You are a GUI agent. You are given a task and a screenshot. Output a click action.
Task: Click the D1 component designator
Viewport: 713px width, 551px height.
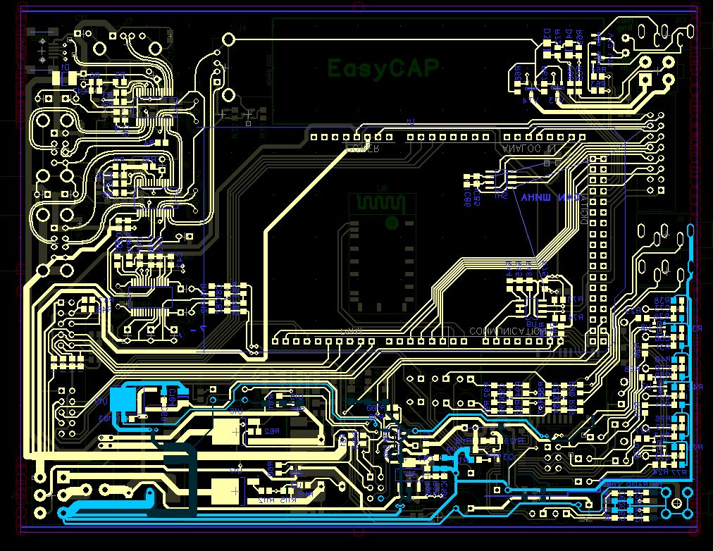point(64,68)
